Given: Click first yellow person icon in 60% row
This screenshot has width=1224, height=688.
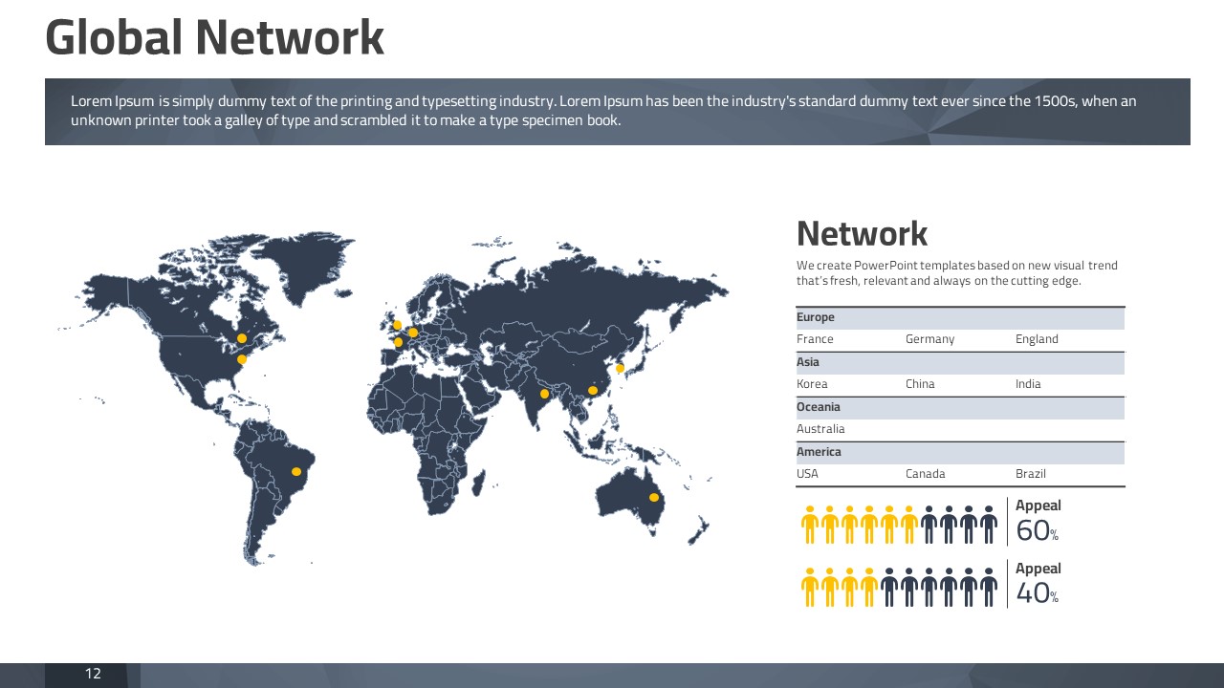Looking at the screenshot, I should tap(809, 525).
